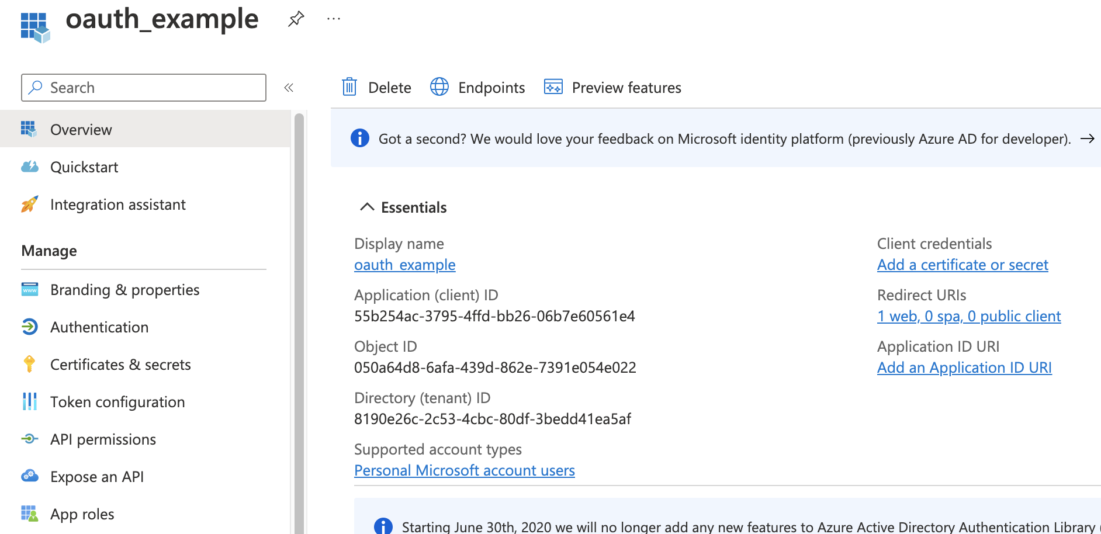Click the oauth_example page title

(162, 19)
